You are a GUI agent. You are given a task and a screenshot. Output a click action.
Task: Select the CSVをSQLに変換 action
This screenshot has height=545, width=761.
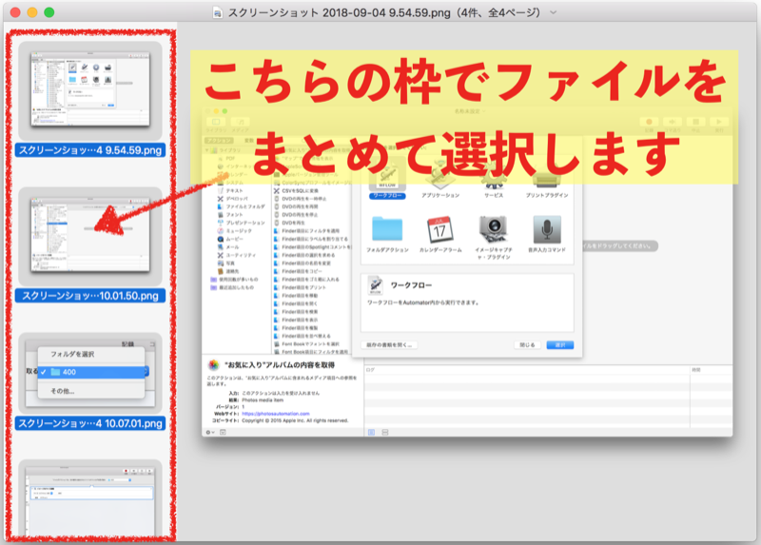coord(296,191)
